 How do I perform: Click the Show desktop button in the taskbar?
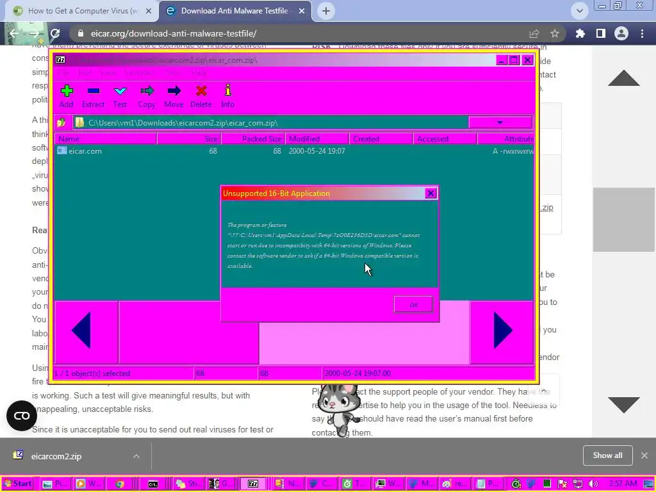[650, 484]
